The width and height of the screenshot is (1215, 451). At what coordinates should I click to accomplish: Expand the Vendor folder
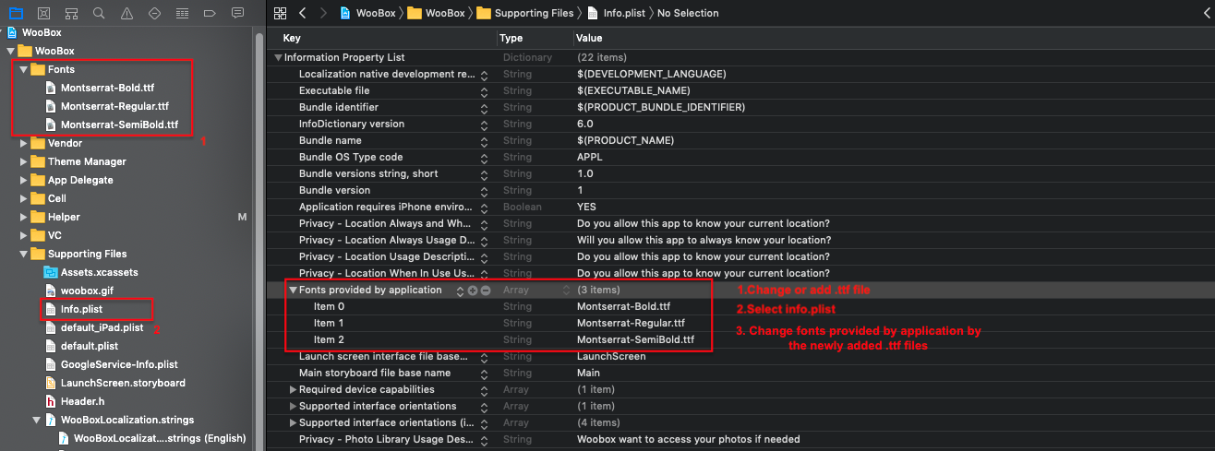tap(24, 143)
